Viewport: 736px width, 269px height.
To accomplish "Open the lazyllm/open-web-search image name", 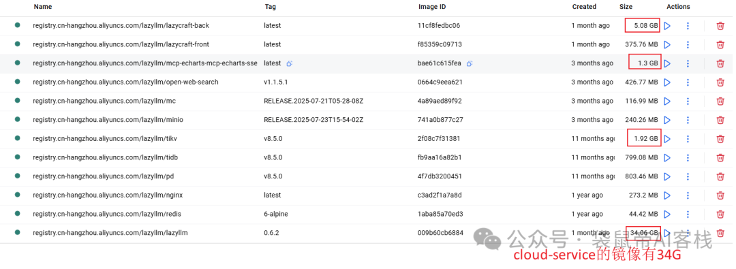I will point(126,82).
